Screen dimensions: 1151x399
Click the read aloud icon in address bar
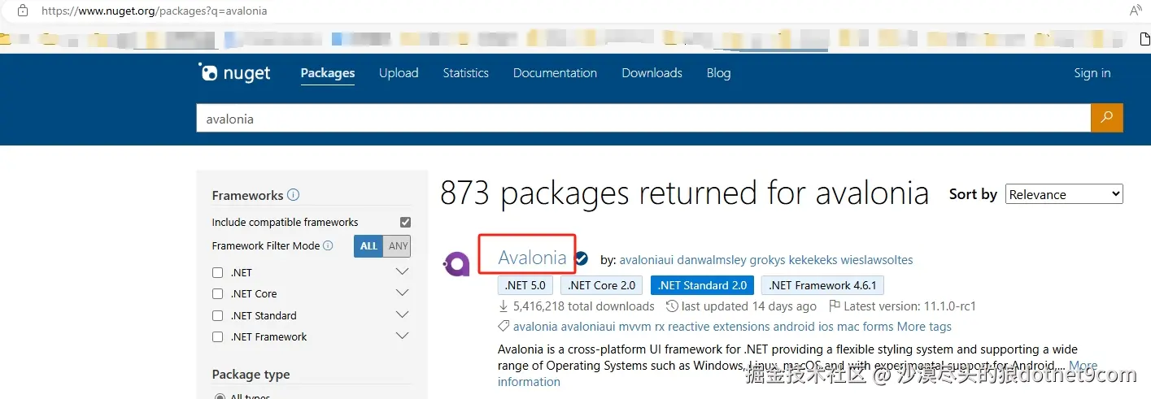tap(1136, 11)
